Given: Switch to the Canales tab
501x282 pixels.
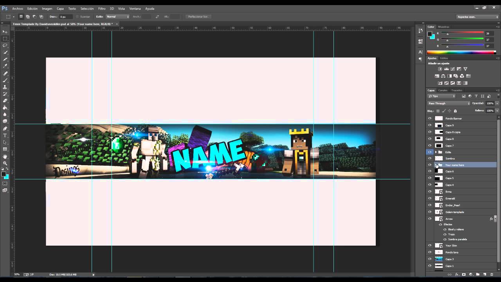Looking at the screenshot, I should 443,90.
